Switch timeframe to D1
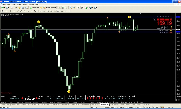The width and height of the screenshot is (181, 109). pos(62,11)
